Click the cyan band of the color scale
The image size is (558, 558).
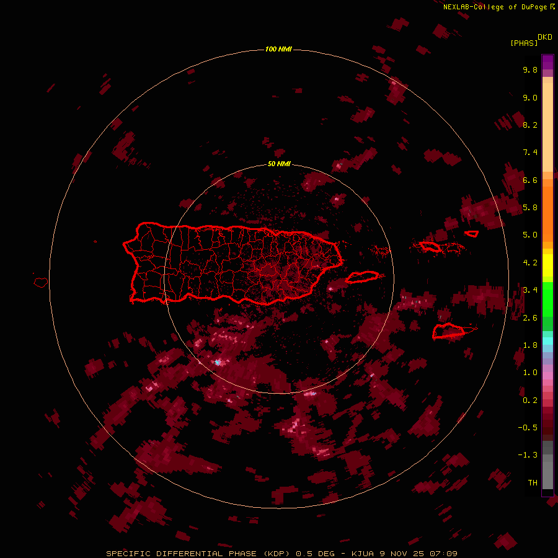coord(547,341)
